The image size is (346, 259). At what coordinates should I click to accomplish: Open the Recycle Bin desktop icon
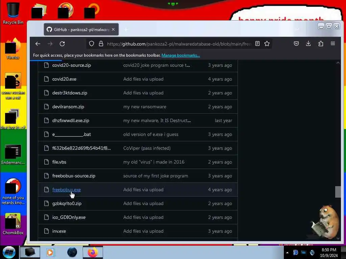pos(13,13)
